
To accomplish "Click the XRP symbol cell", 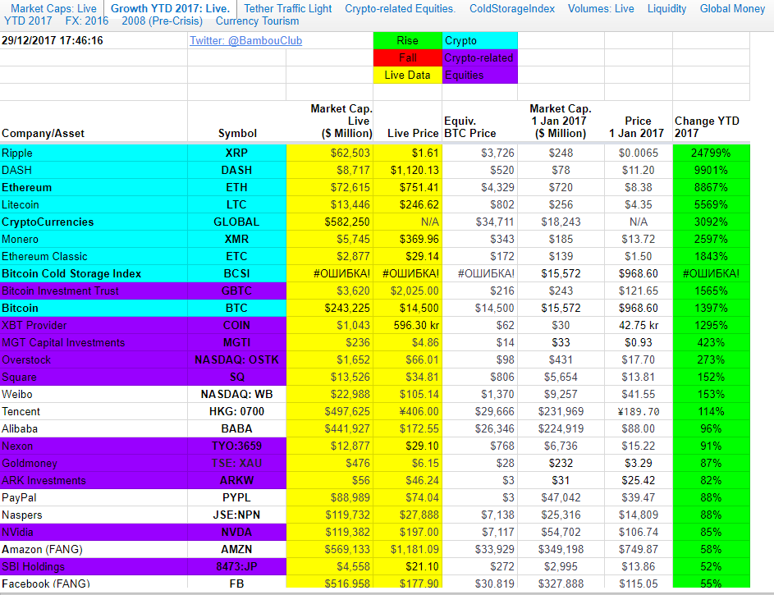I will coord(236,153).
